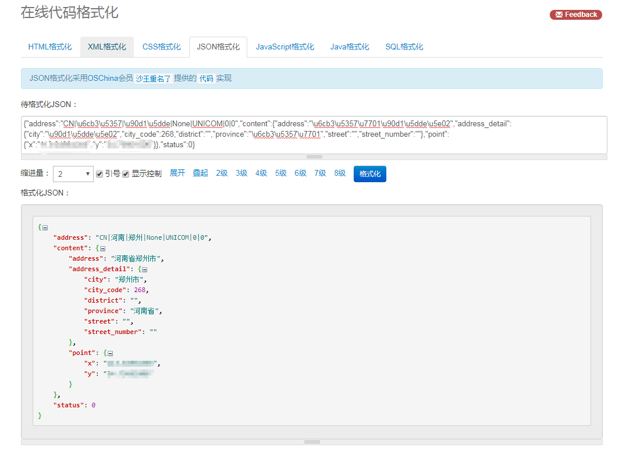Screen dimensions: 633x451
Task: Switch to JavaScript格式化 tab
Action: [x=285, y=47]
